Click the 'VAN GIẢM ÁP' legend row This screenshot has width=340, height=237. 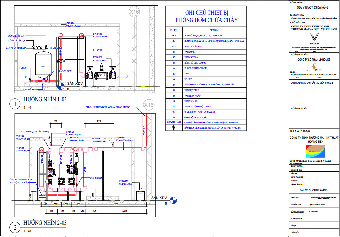click(192, 101)
